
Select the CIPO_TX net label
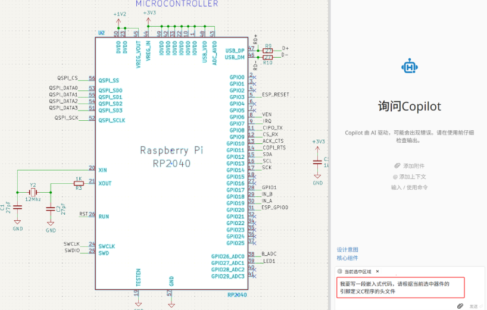pos(273,127)
